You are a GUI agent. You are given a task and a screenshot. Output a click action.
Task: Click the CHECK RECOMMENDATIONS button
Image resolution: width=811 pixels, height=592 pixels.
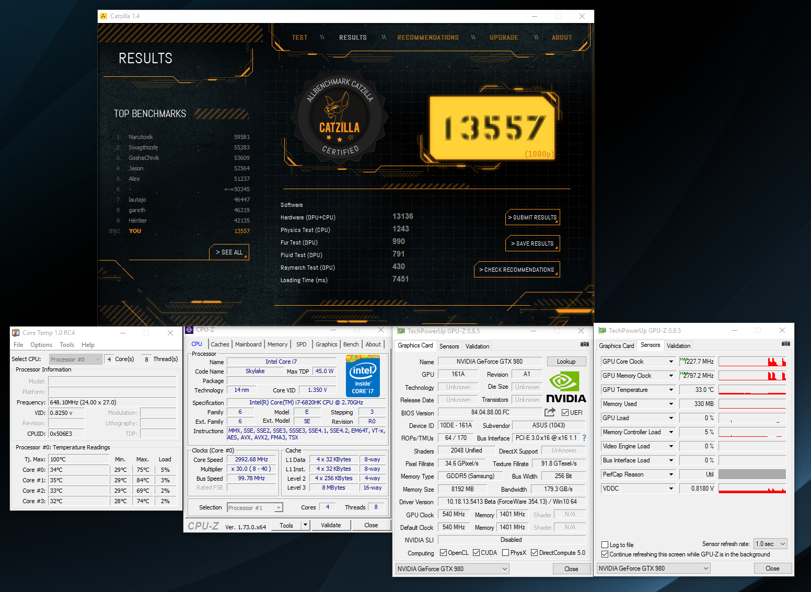pos(517,270)
